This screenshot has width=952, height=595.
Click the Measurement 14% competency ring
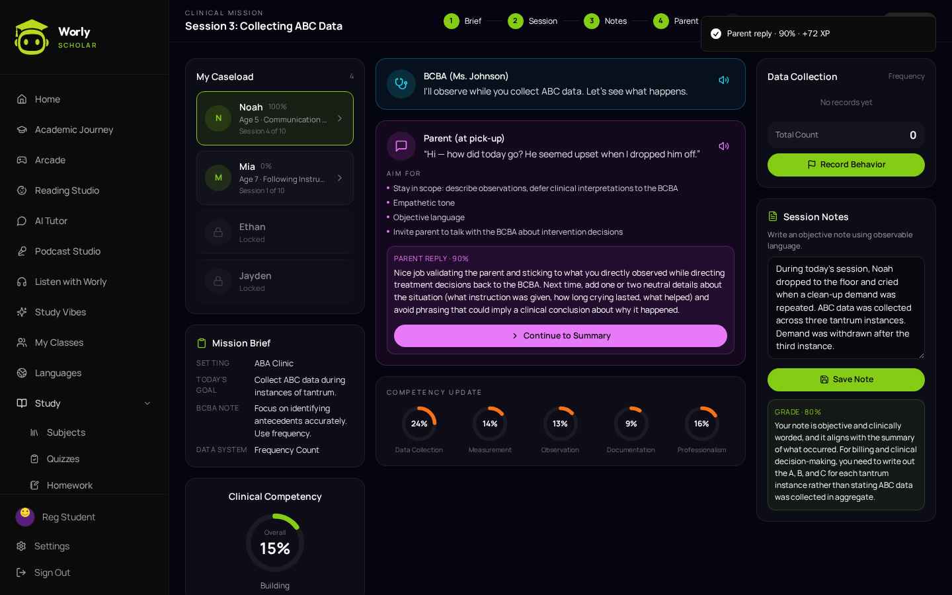tap(490, 424)
